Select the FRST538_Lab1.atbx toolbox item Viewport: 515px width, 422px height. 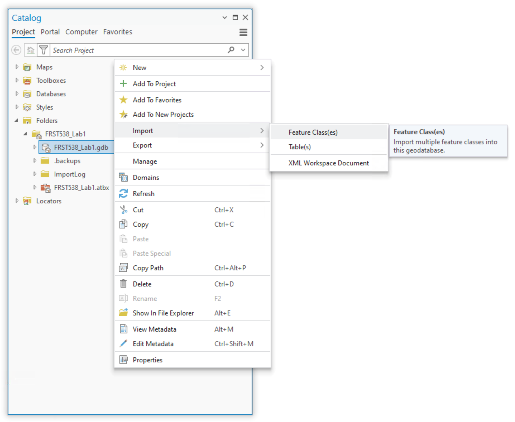click(x=81, y=188)
